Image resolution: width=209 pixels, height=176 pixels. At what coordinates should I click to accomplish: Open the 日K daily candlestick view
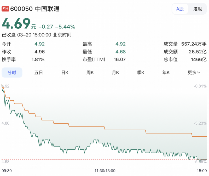click(x=65, y=72)
